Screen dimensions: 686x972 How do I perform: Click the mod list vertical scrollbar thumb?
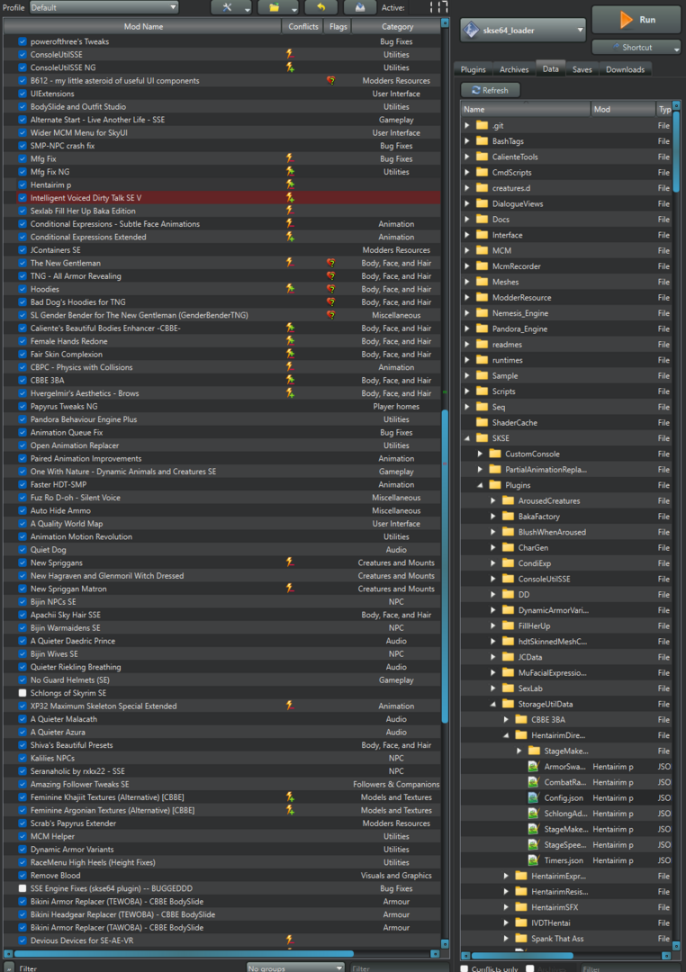[x=444, y=566]
